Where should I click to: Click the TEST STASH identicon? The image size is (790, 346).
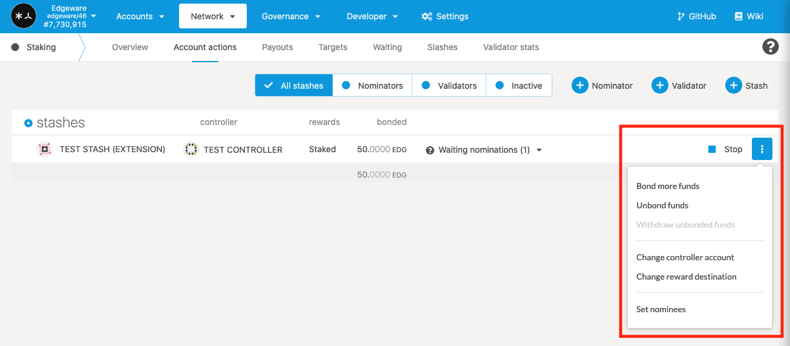click(x=45, y=149)
